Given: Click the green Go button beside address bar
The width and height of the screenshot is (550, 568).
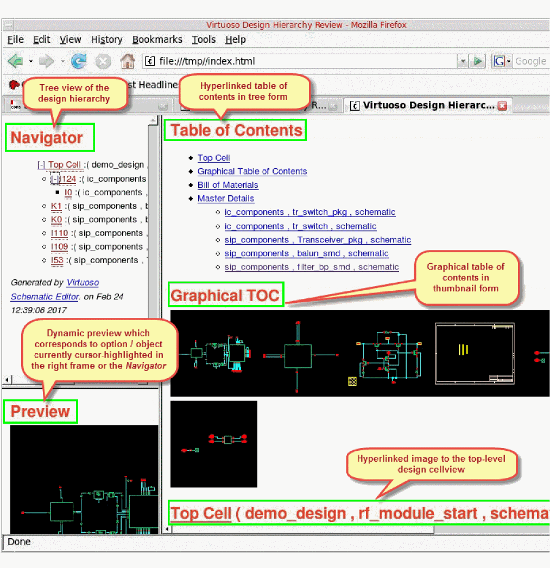Looking at the screenshot, I should click(x=478, y=61).
